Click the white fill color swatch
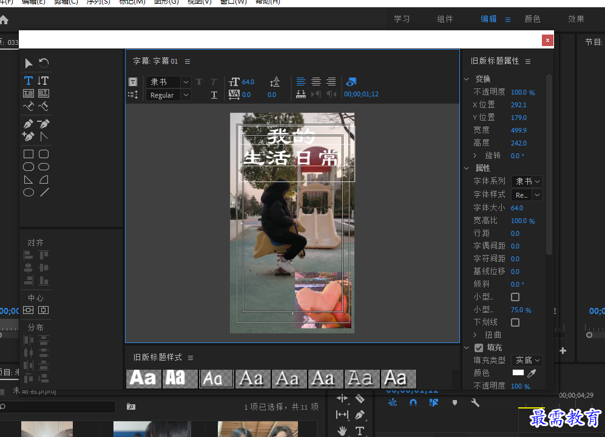 coord(518,373)
